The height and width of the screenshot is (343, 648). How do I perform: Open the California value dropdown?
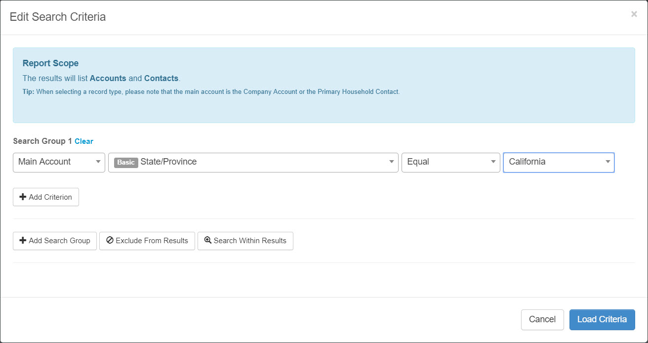(559, 162)
